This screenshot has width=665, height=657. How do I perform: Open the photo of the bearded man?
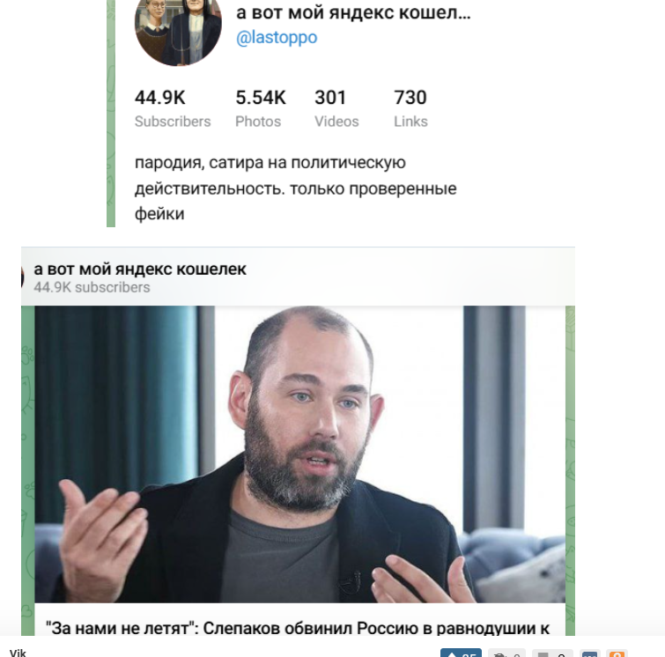click(299, 454)
